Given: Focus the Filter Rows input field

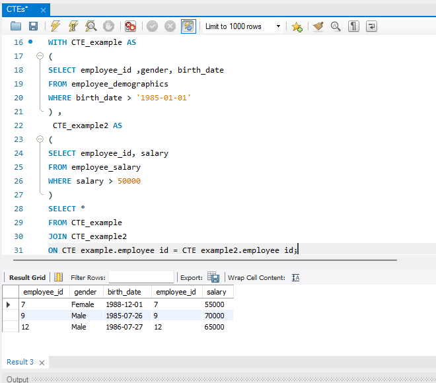Looking at the screenshot, I should tap(141, 277).
